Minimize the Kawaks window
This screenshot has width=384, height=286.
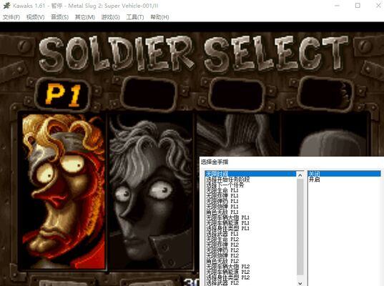pos(338,6)
